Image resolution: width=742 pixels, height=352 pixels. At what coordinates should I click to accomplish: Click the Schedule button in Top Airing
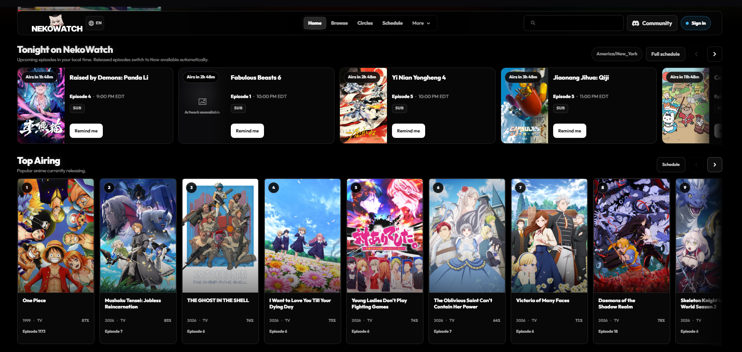pos(671,165)
